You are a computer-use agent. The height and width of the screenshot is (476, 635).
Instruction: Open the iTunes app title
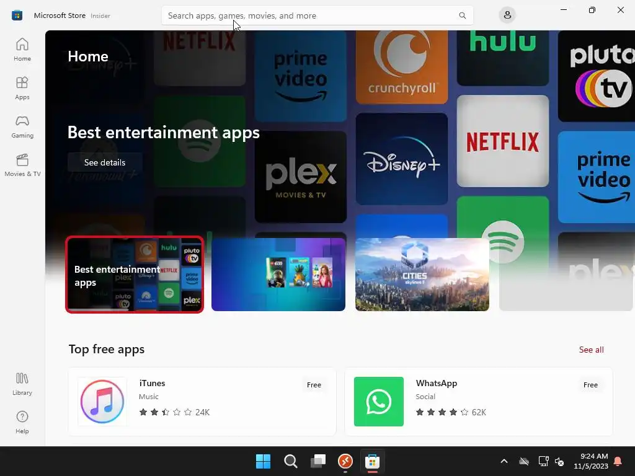coord(153,383)
